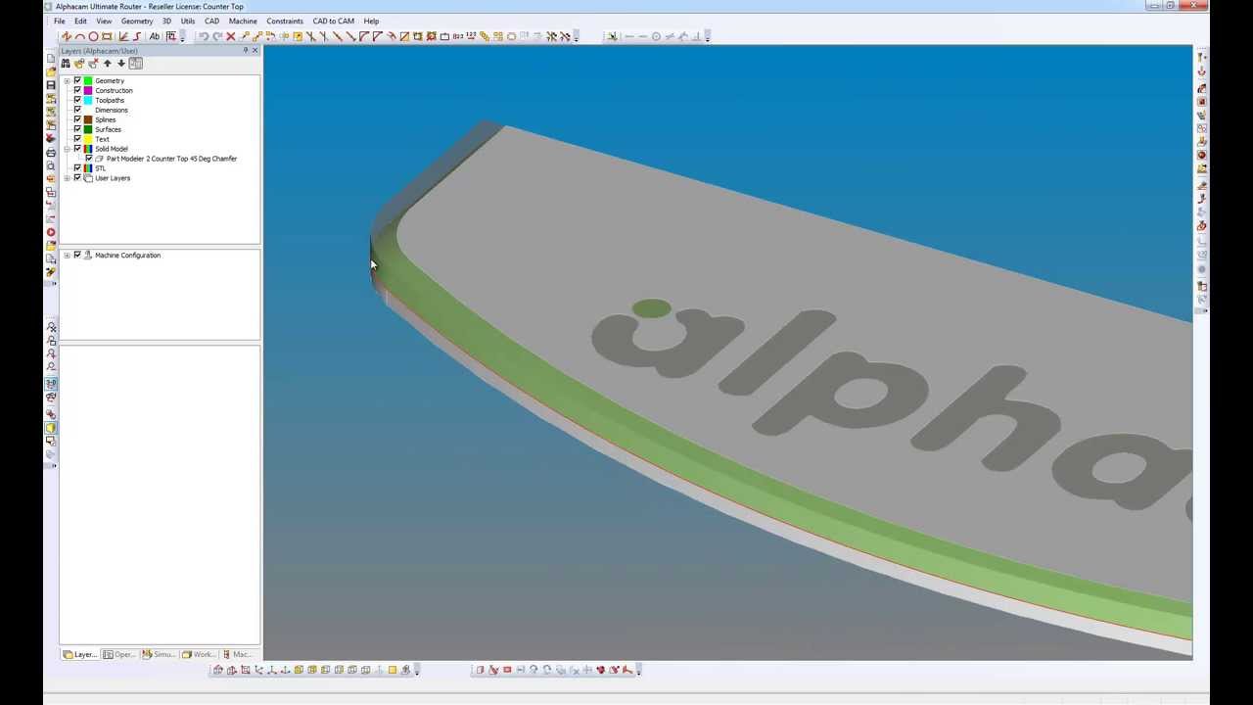Open the View menu
Screen dimensions: 1253x705
(104, 21)
